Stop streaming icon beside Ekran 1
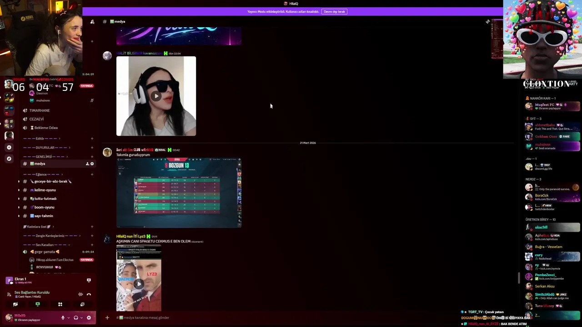This screenshot has height=327, width=582. (x=89, y=280)
